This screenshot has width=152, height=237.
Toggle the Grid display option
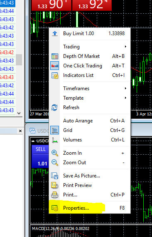pyautogui.click(x=90, y=130)
